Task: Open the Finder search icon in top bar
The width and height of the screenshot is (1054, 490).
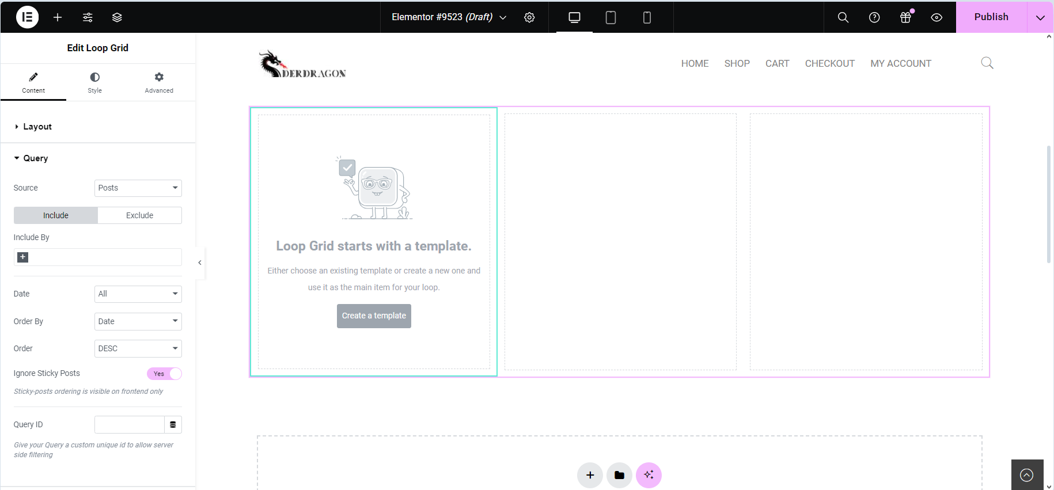Action: (843, 17)
